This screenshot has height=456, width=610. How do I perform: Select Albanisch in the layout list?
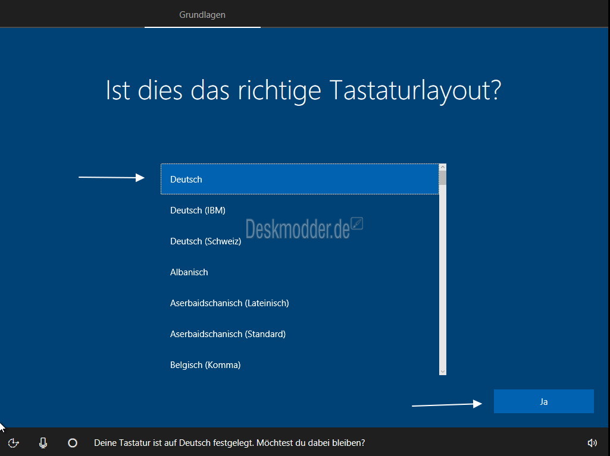coord(299,272)
